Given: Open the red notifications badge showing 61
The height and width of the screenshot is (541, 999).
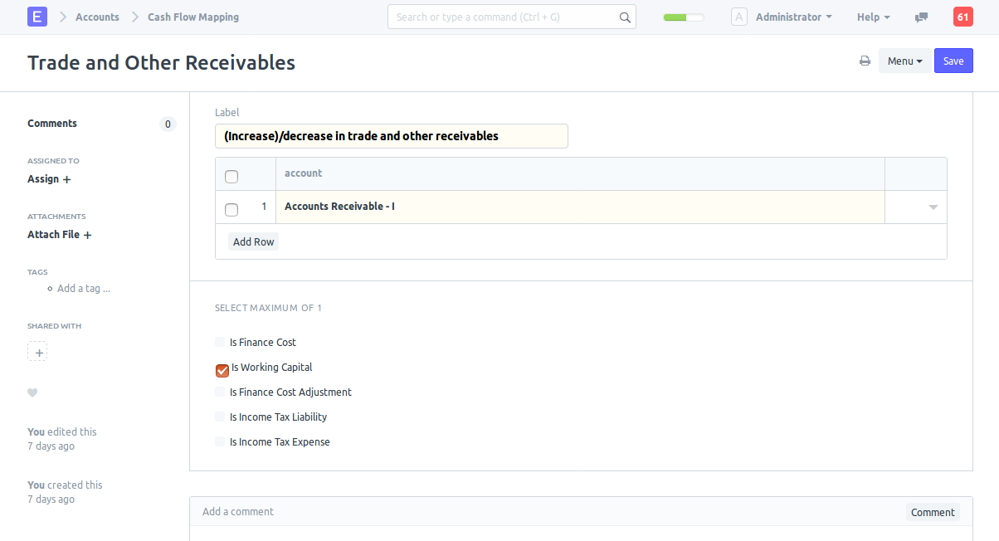Looking at the screenshot, I should point(962,17).
